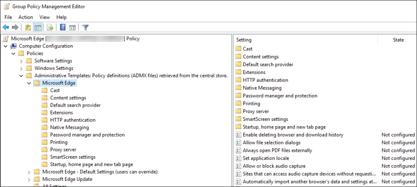Open Help via the blue question-mark icon
Screen dimensions: 417x187
pyautogui.click(x=63, y=27)
